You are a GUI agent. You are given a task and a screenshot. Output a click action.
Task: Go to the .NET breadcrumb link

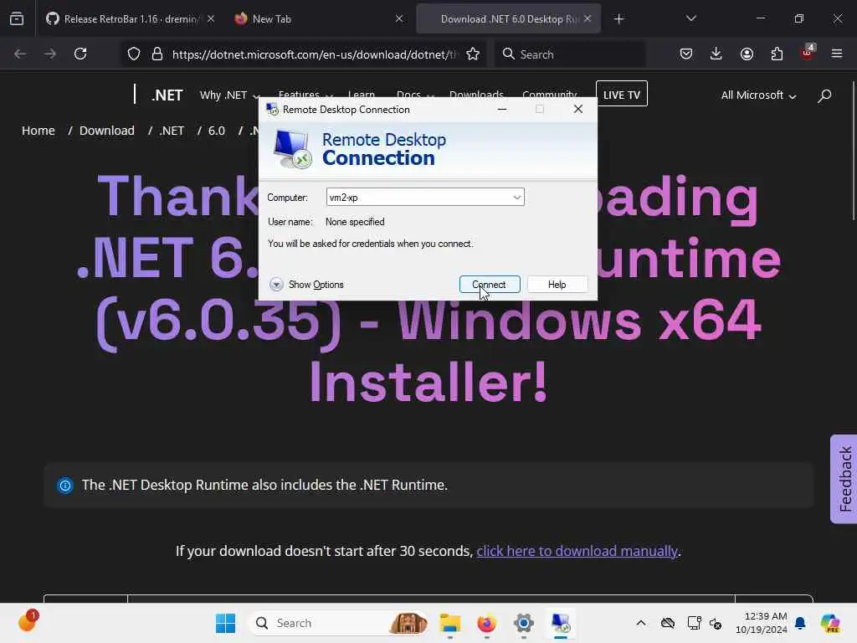(x=172, y=131)
